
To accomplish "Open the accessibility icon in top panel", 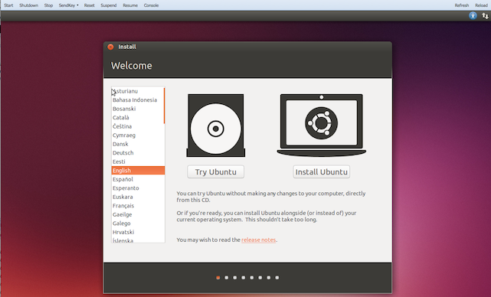I will (x=473, y=15).
